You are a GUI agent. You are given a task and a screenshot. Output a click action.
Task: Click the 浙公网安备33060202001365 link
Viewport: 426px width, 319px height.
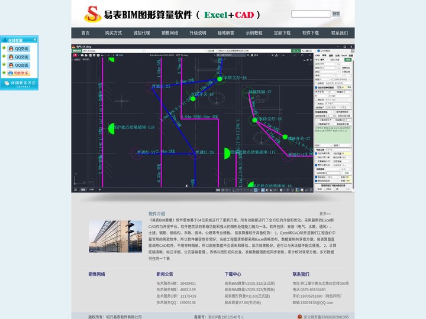click(326, 317)
